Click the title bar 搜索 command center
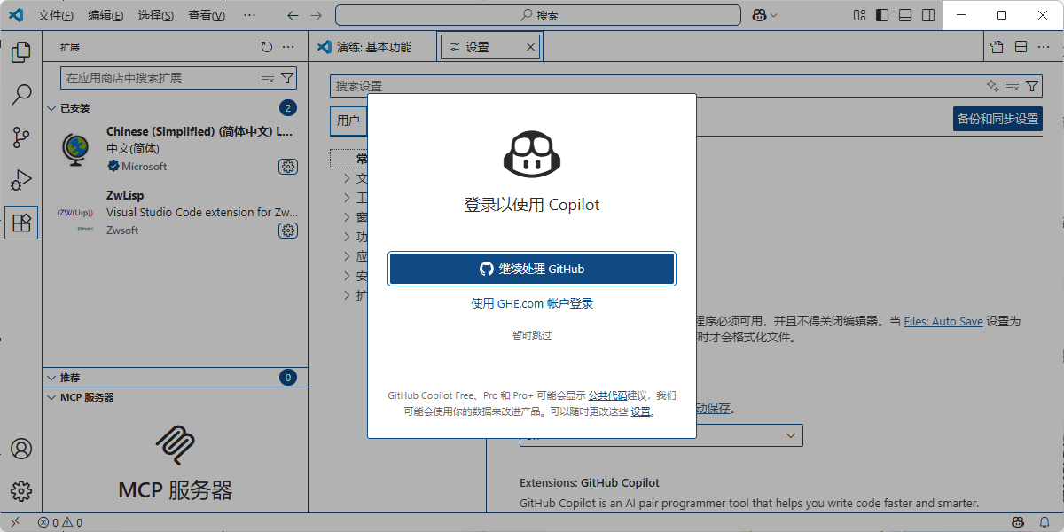 [538, 15]
